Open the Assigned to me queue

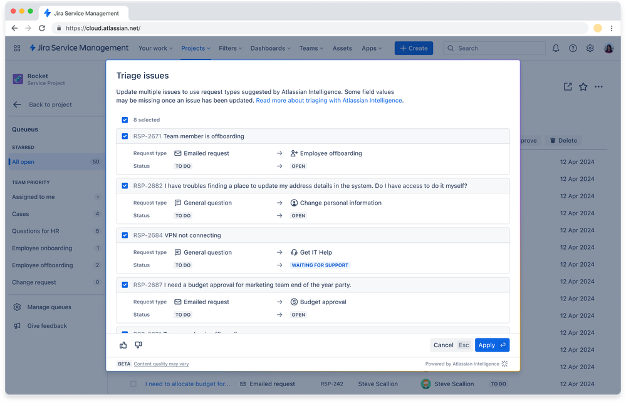pyautogui.click(x=56, y=197)
